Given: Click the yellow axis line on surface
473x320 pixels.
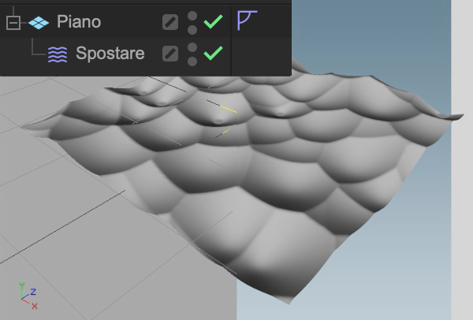Looking at the screenshot, I should pos(229,109).
